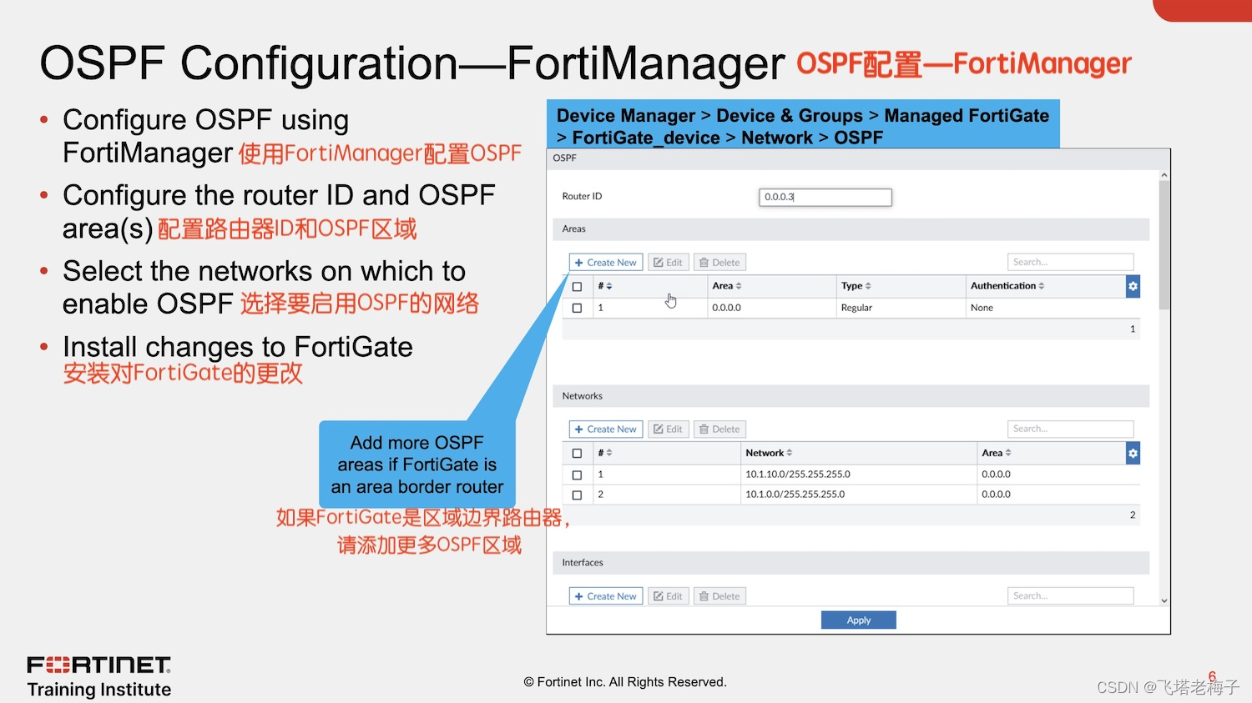Focus the Networks search box
1252x703 pixels.
coord(1070,429)
